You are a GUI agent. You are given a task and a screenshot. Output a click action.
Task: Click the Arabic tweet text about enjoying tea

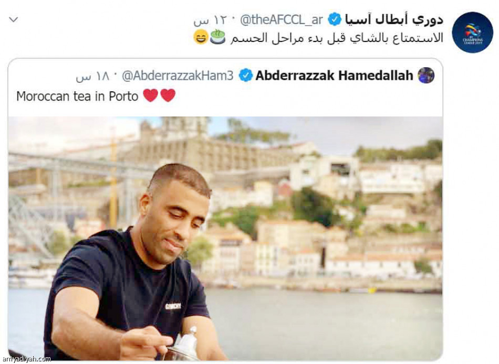click(x=337, y=38)
